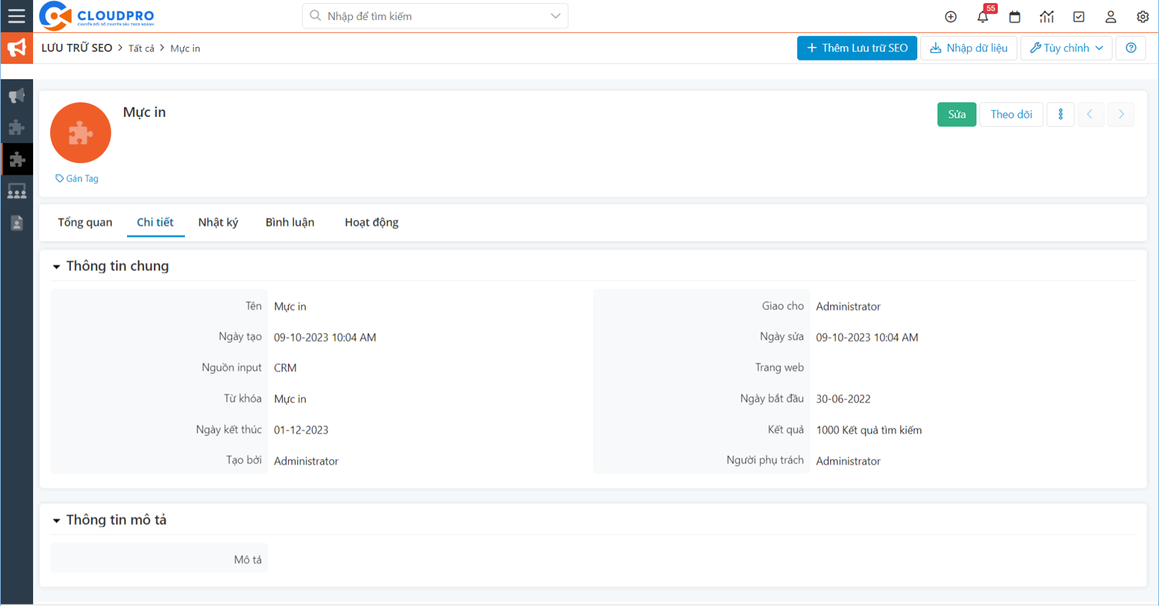Viewport: 1159px width, 606px height.
Task: Open the Bình luận tab
Action: click(x=290, y=222)
